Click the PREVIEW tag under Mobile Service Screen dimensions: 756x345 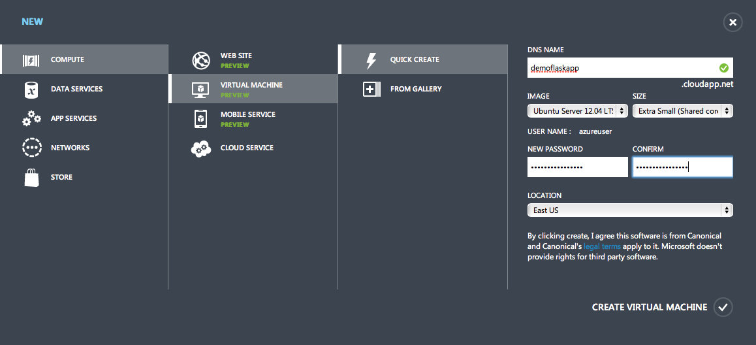(x=235, y=125)
